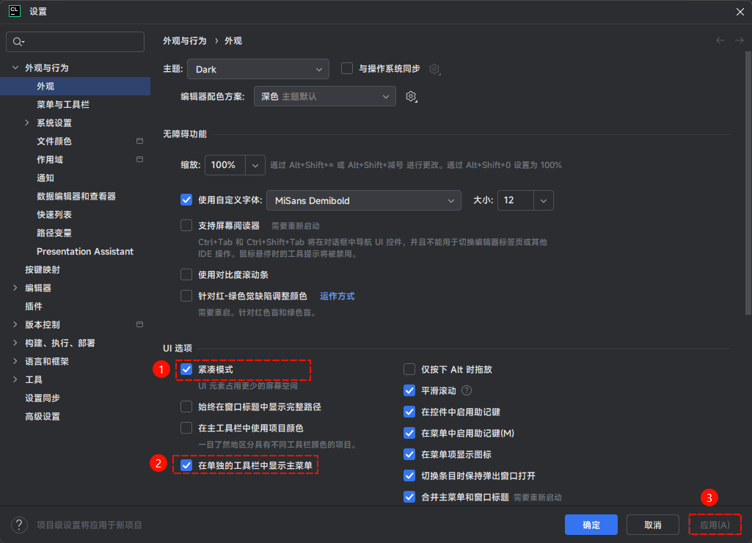
Task: Expand the 版本控制 section in sidebar
Action: coord(15,324)
